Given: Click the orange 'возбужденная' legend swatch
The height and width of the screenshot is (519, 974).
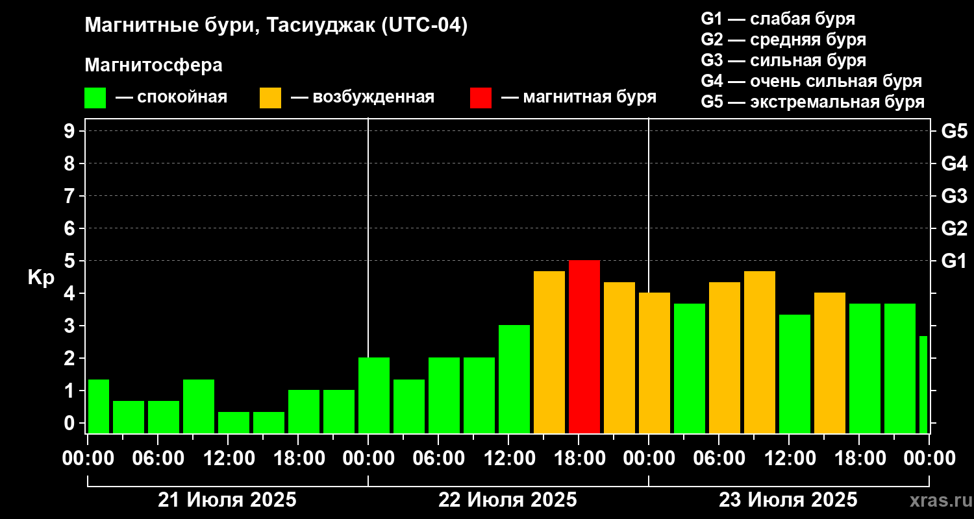Looking at the screenshot, I should pos(271,98).
